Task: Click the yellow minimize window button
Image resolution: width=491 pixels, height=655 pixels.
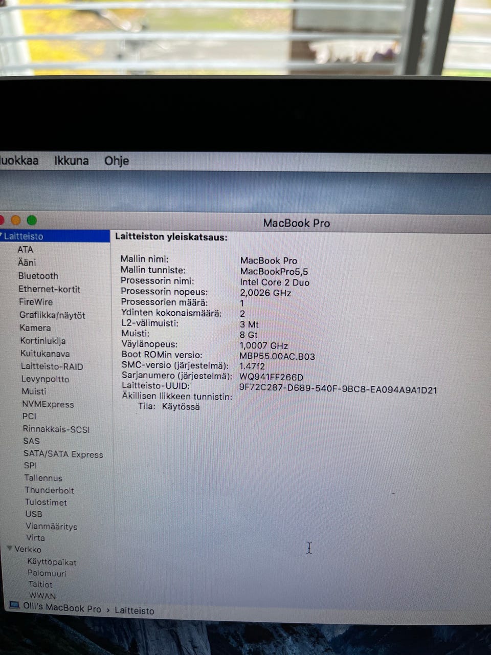Action: (x=16, y=220)
